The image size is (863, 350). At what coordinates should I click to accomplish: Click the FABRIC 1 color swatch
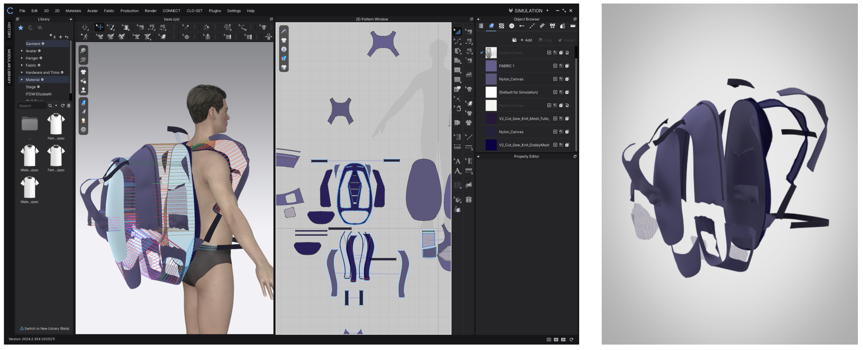coord(491,66)
